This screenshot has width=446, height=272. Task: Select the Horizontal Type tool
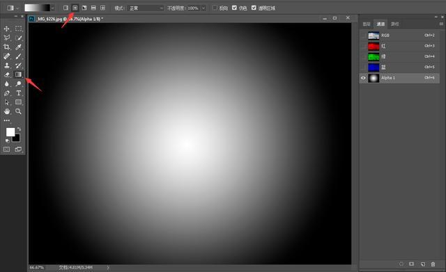pos(19,93)
